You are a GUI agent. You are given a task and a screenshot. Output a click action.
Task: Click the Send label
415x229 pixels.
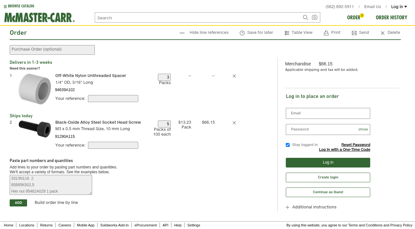pyautogui.click(x=364, y=33)
